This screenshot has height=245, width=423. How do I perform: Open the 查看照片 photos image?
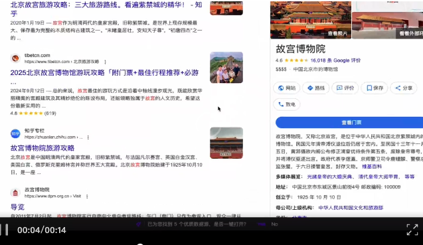311,20
